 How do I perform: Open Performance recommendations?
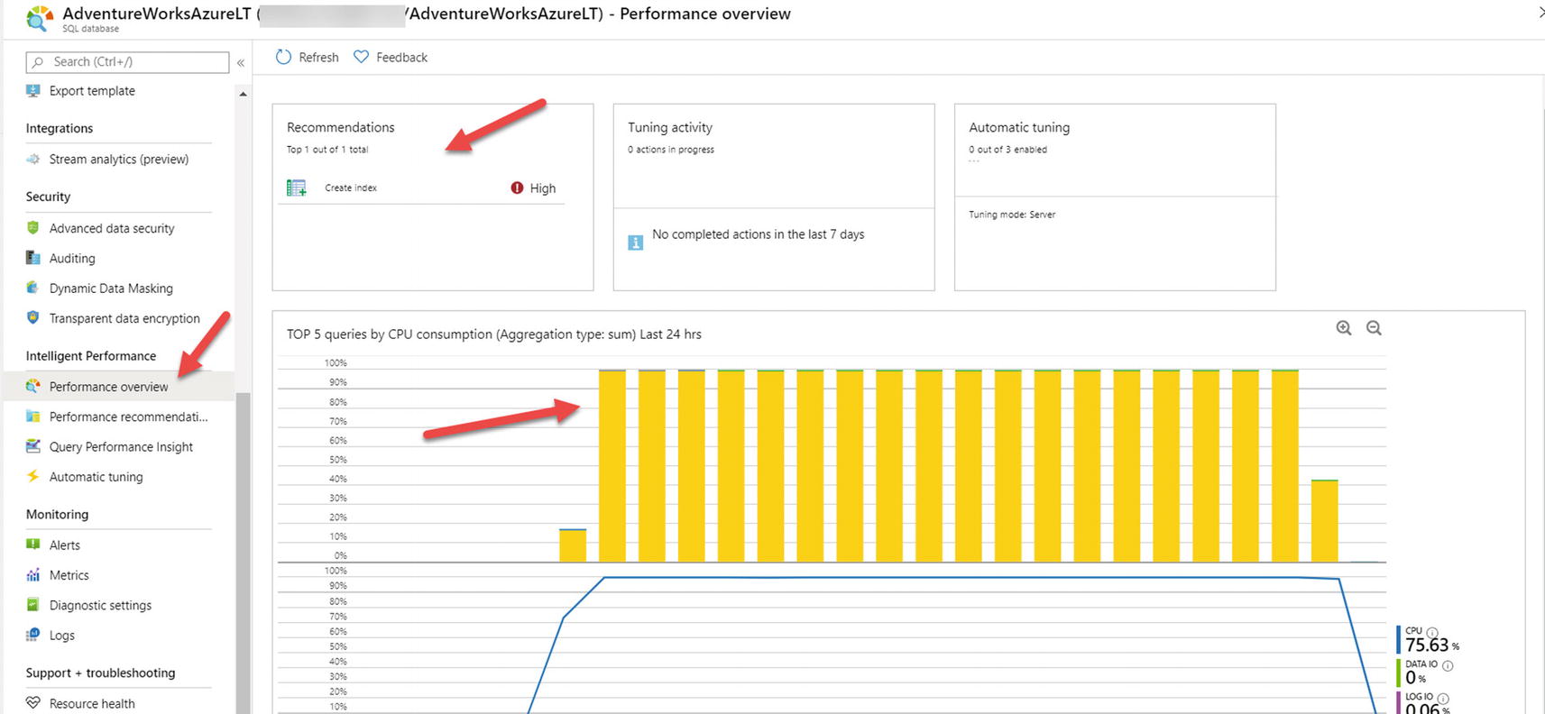128,417
